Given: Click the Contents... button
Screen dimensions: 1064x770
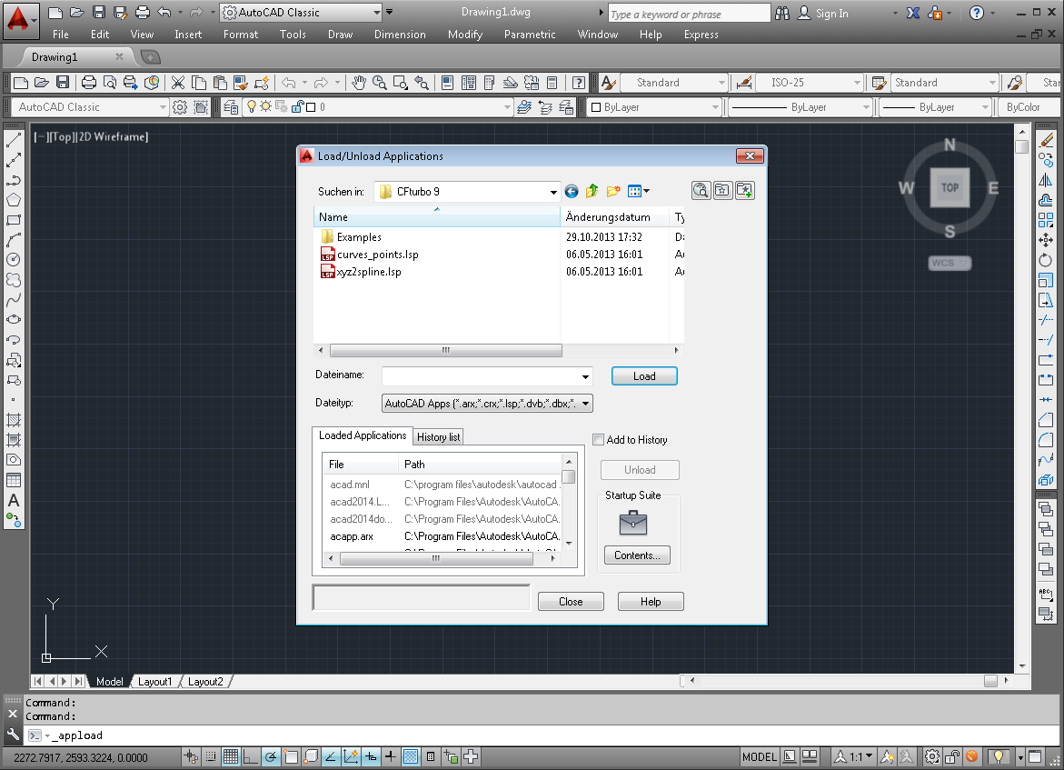Looking at the screenshot, I should pyautogui.click(x=637, y=555).
